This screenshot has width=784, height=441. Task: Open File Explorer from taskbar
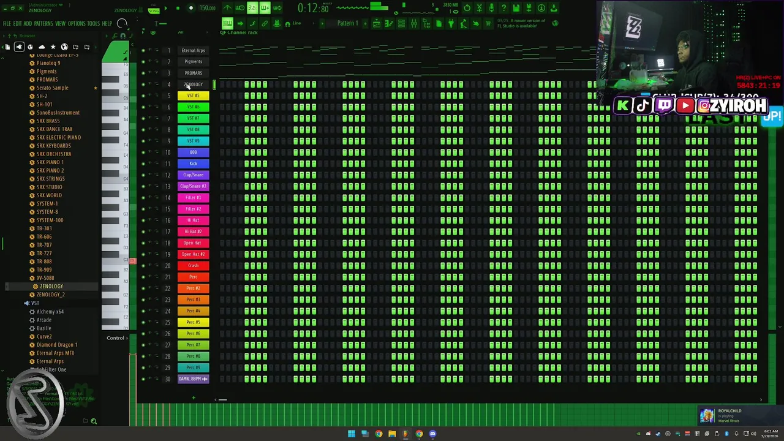click(392, 434)
